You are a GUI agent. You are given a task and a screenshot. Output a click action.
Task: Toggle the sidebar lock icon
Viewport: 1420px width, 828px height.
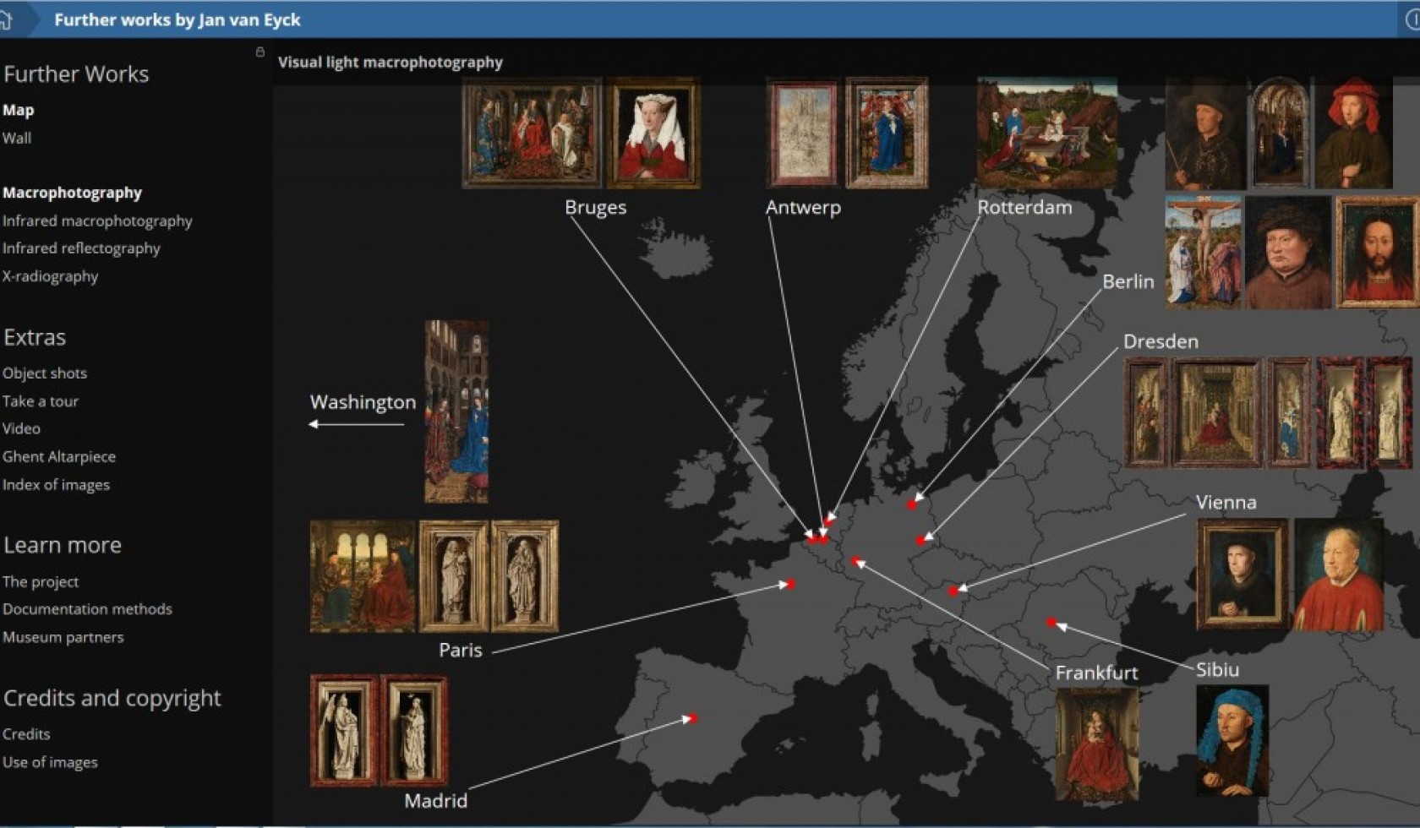(260, 52)
